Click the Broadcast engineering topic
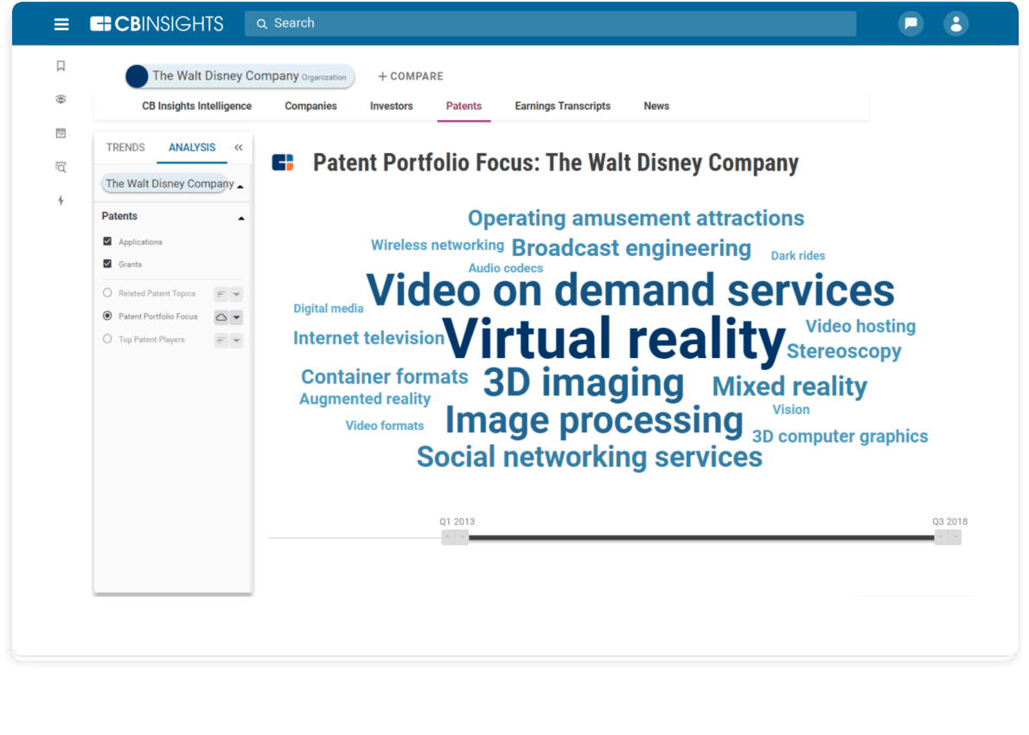The height and width of the screenshot is (735, 1029). [x=631, y=248]
